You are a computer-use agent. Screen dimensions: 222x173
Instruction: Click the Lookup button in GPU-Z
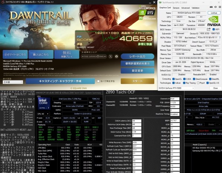click(x=214, y=13)
